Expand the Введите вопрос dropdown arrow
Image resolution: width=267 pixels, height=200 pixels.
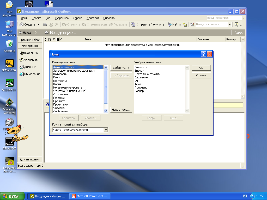pyautogui.click(x=244, y=18)
